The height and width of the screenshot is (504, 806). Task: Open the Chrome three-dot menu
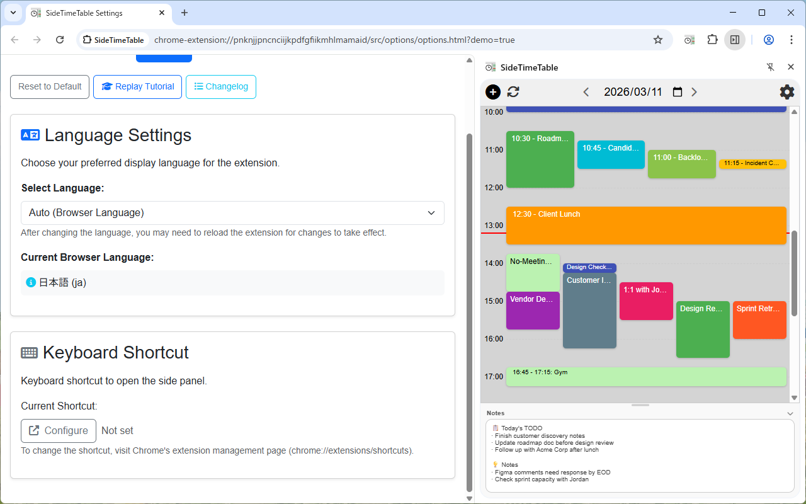[792, 40]
